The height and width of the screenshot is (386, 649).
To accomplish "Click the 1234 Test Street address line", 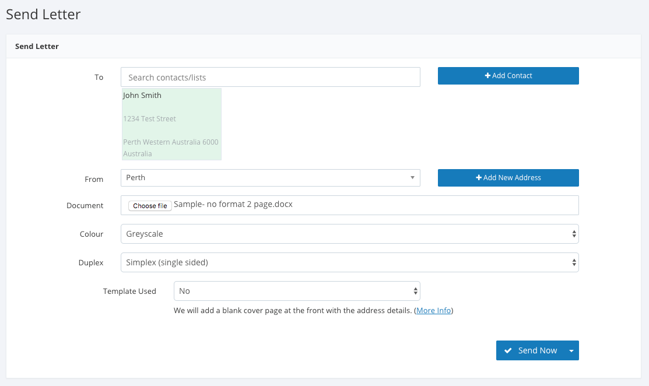I will [x=149, y=119].
